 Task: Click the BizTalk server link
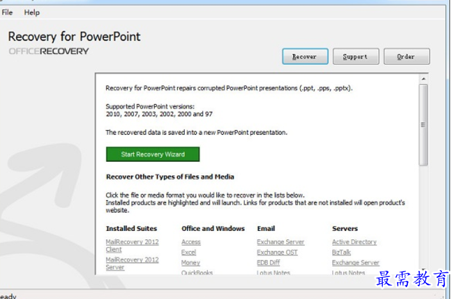pos(341,252)
